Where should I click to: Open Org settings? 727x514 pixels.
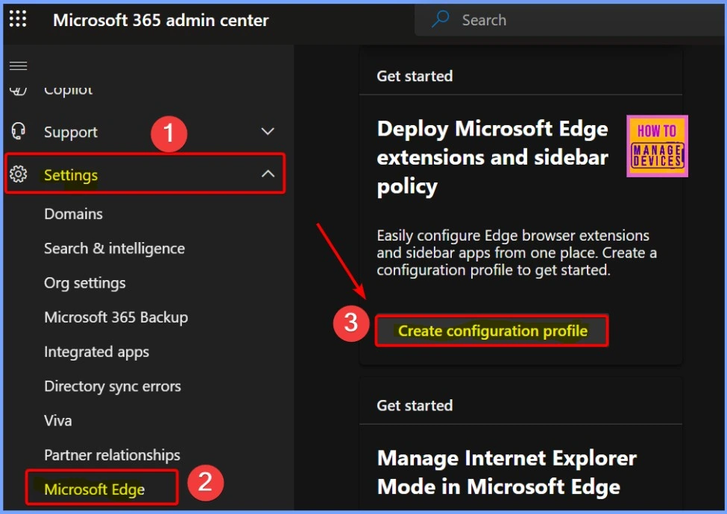85,283
